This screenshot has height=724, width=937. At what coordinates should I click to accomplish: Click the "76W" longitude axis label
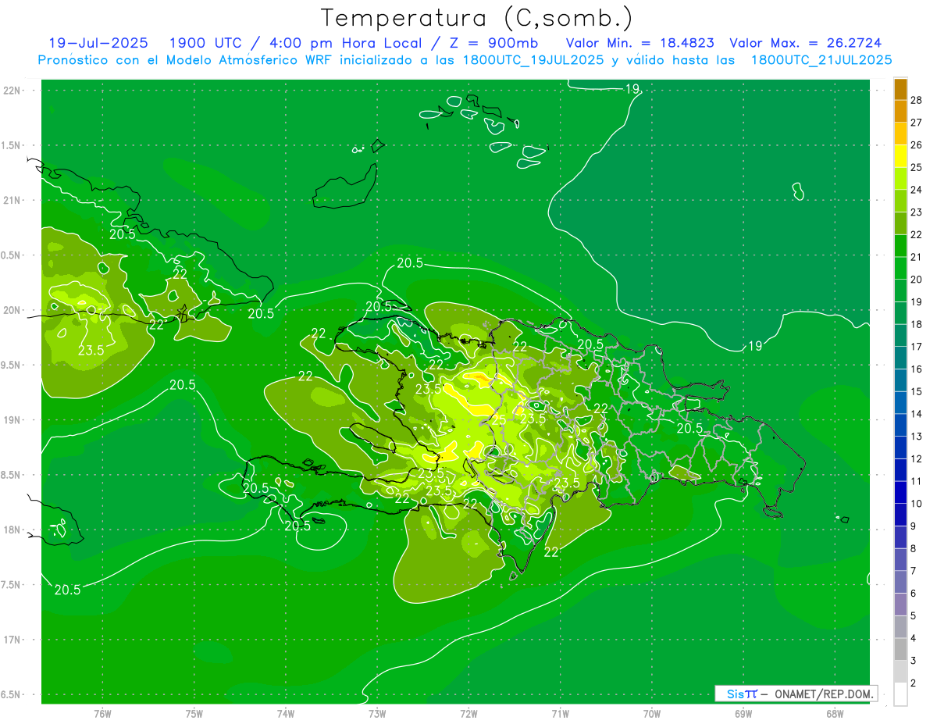tap(102, 714)
